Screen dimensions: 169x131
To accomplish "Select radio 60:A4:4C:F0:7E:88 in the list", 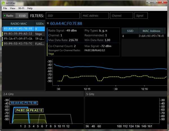I will (18, 29).
